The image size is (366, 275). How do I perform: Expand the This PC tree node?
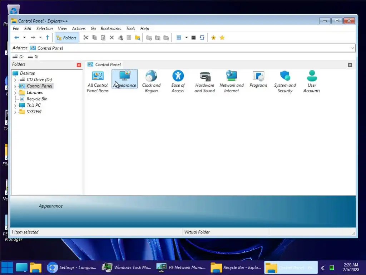[15, 106]
